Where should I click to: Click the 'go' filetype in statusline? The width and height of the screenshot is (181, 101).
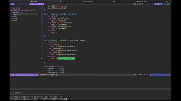coord(135,75)
